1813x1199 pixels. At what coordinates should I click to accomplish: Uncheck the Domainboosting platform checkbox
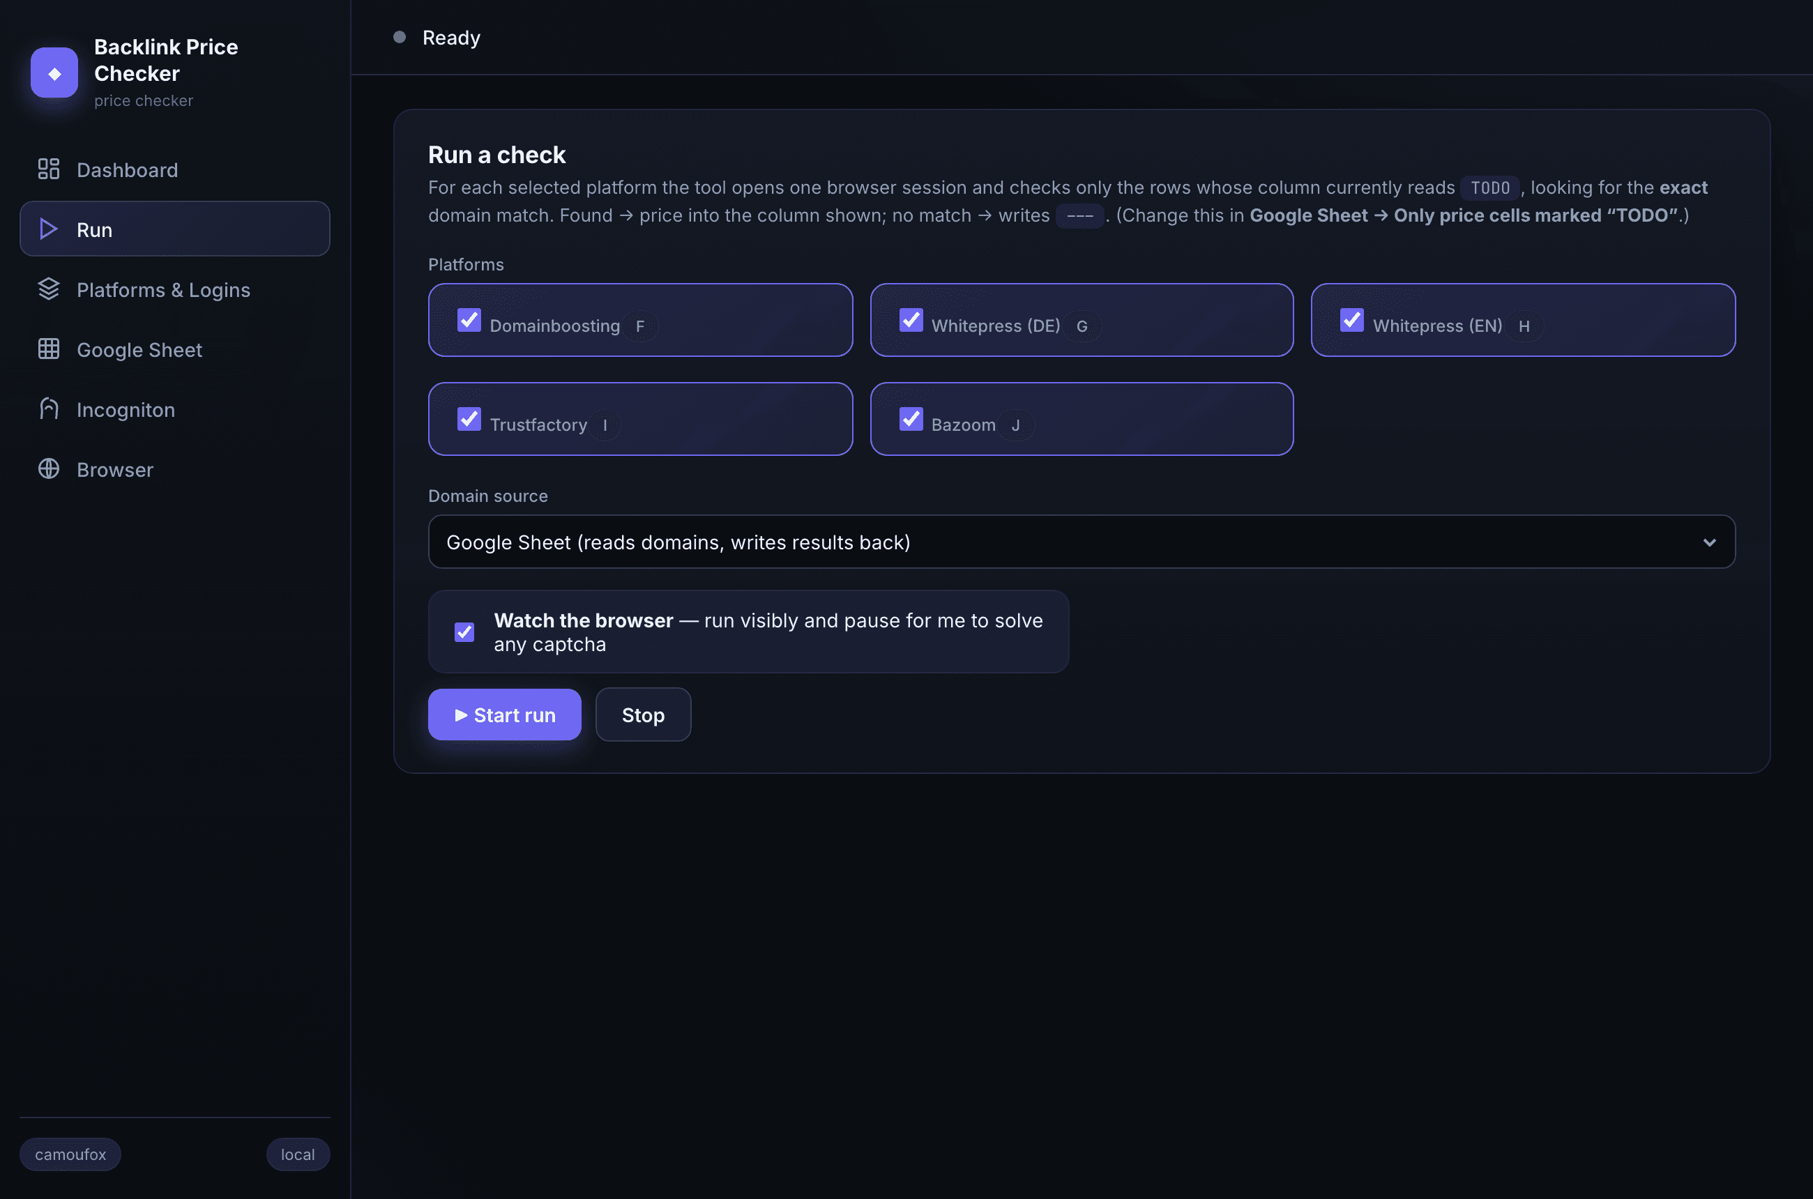(x=469, y=320)
